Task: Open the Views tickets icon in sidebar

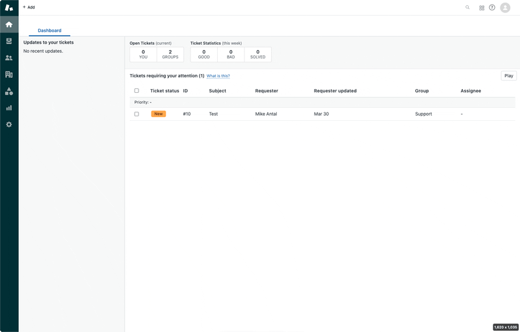Action: click(x=9, y=41)
